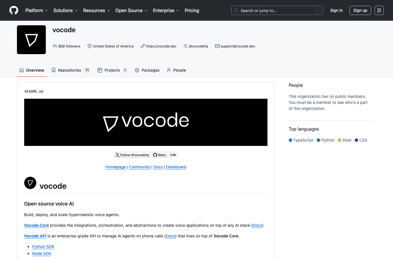Visit https://vocode.dev website link
Screen dimensions: 393x259
(x=161, y=46)
